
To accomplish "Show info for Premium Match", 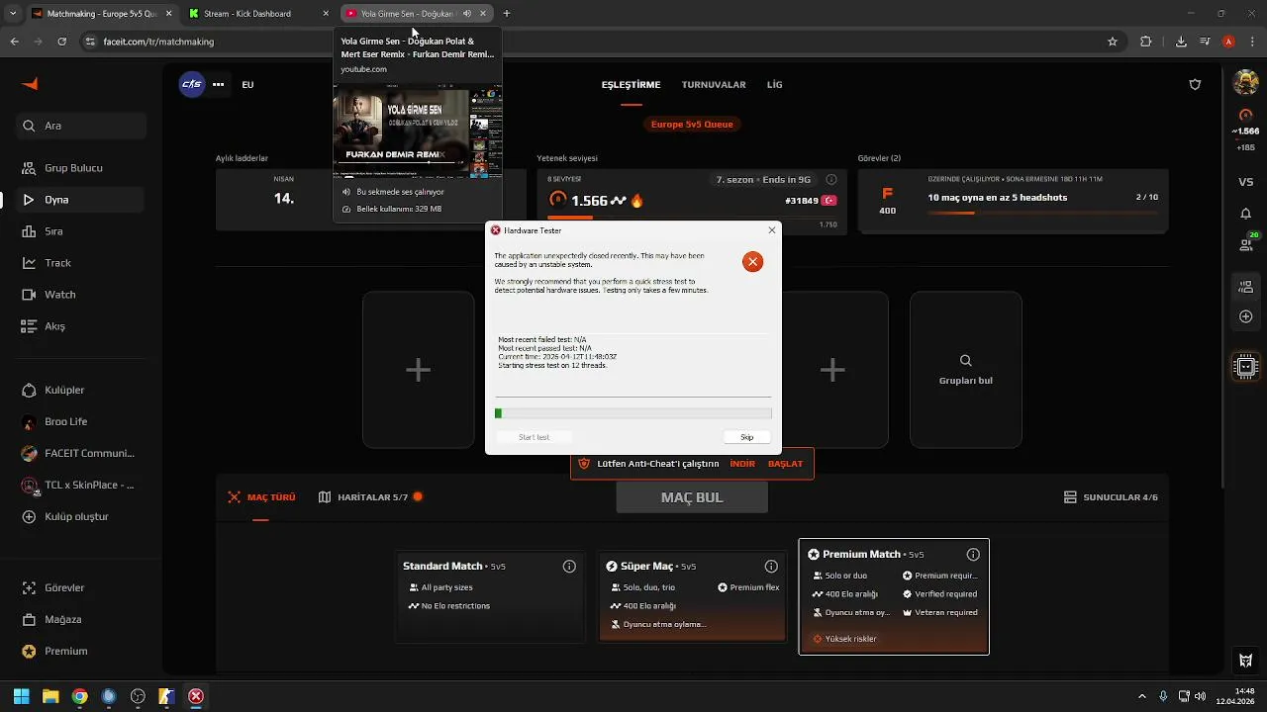I will [x=973, y=555].
